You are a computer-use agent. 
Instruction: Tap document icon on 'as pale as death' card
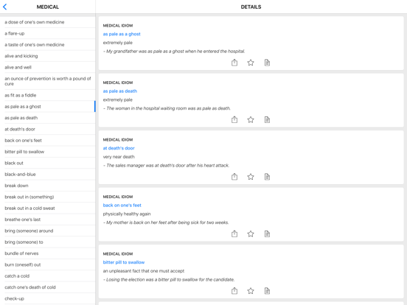267,119
